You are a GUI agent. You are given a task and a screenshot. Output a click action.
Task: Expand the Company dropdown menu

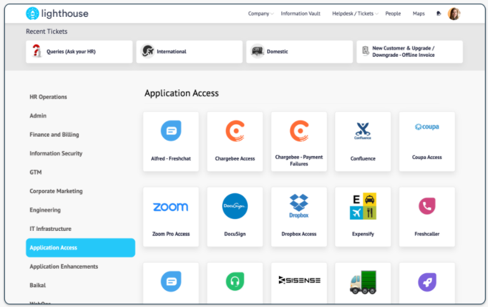(260, 14)
